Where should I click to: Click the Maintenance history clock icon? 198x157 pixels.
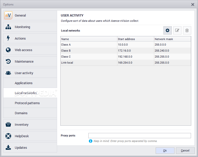click(8, 61)
